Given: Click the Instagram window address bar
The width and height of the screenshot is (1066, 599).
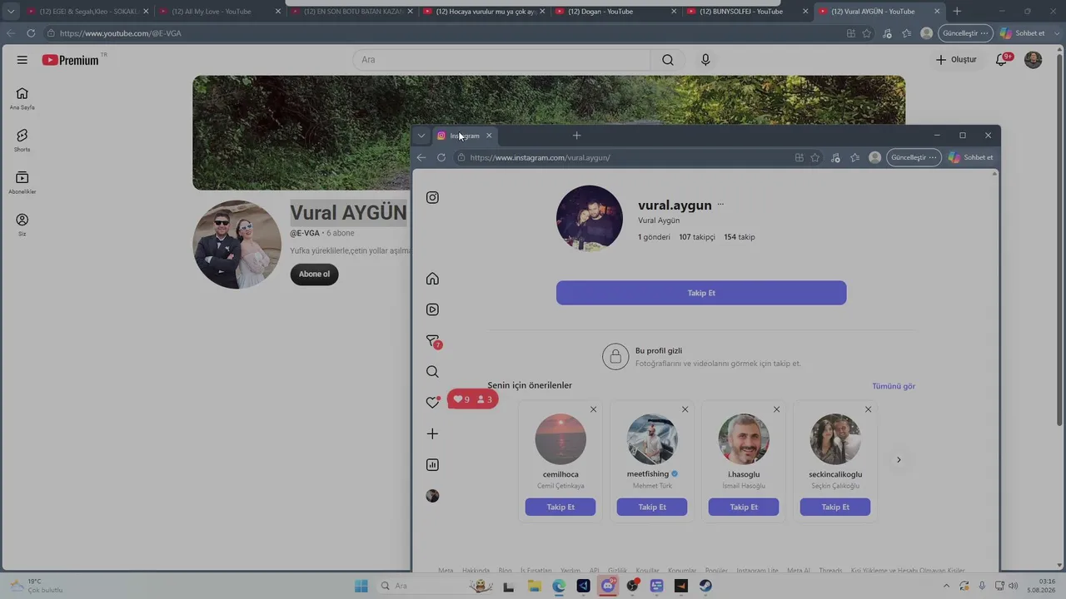Looking at the screenshot, I should (625, 157).
